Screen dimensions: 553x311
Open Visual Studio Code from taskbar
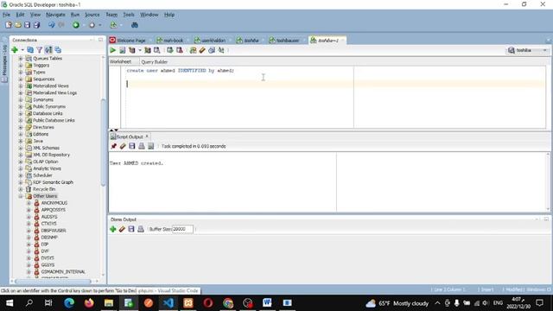168,303
